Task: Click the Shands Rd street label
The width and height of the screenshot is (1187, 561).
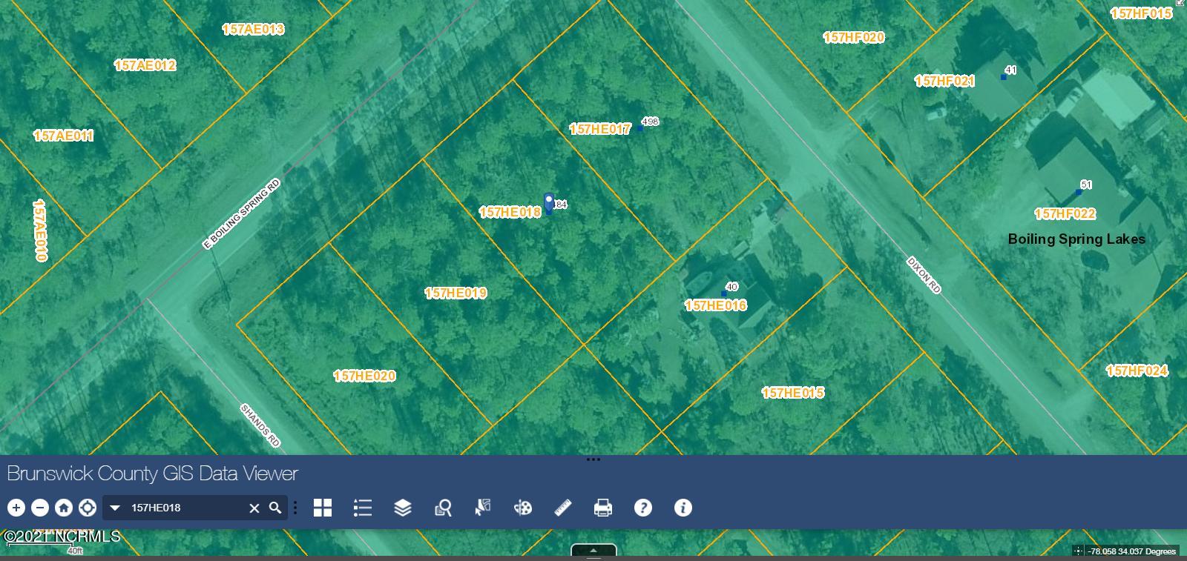Action: click(x=260, y=425)
